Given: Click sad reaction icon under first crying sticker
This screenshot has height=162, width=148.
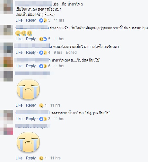Looking at the screenshot, I should (x=41, y=105).
